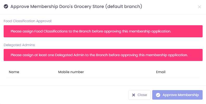Close the dialog with the top-right X
The width and height of the screenshot is (206, 104).
coord(200,7)
